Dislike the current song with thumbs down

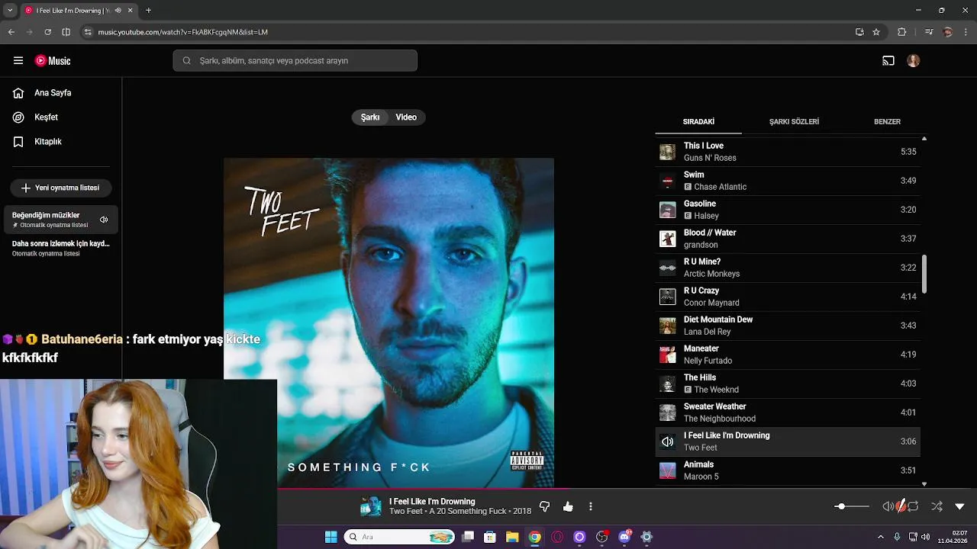(x=544, y=506)
